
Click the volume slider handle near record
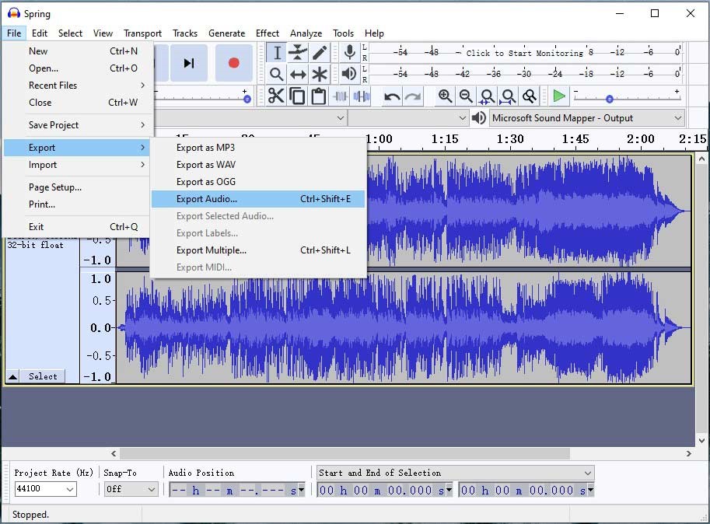pos(247,99)
